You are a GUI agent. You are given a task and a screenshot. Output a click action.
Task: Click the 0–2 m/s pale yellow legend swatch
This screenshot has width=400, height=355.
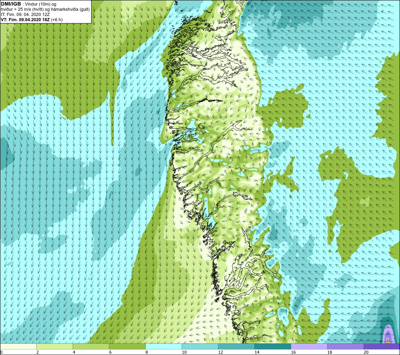pyautogui.click(x=18, y=346)
